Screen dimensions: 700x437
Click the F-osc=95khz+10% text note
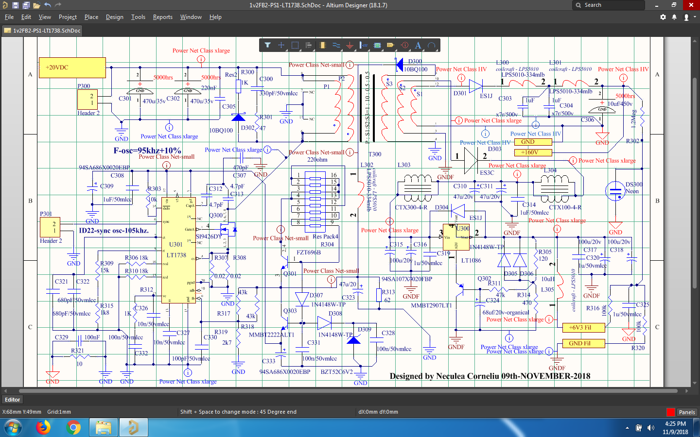[147, 151]
